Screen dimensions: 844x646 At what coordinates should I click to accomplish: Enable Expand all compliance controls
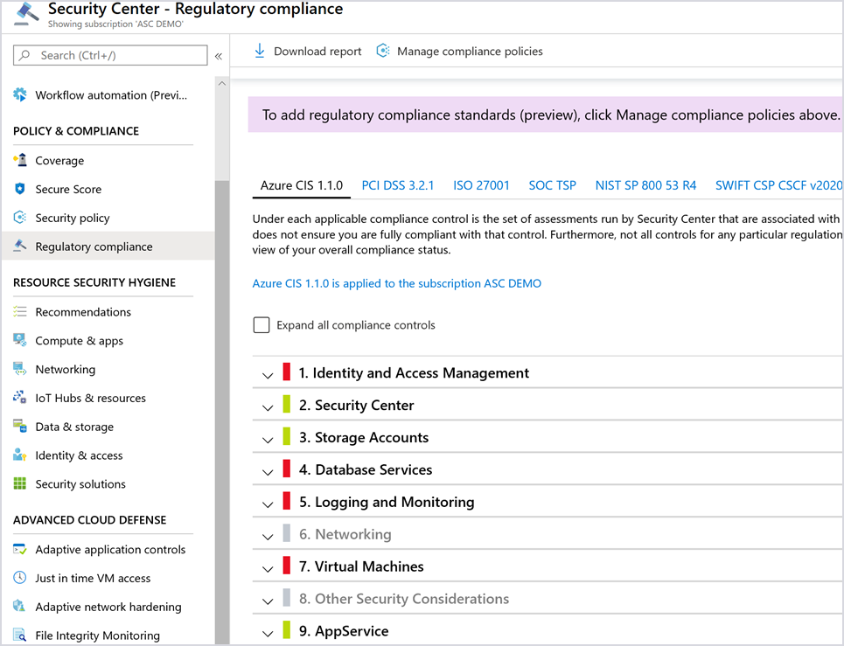(x=261, y=324)
